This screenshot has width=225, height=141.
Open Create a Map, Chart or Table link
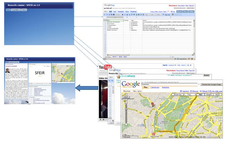pos(159,11)
